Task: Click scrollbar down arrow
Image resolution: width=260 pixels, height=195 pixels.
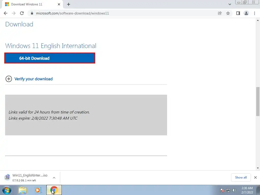Action: 258,168
